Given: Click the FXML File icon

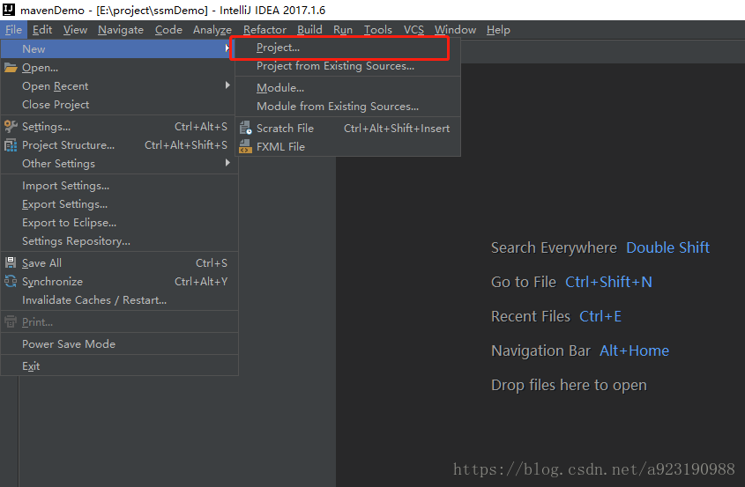Looking at the screenshot, I should click(245, 147).
